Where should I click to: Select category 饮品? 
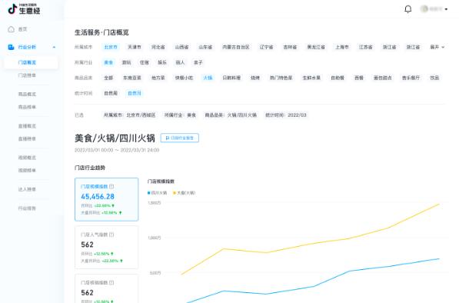434,78
